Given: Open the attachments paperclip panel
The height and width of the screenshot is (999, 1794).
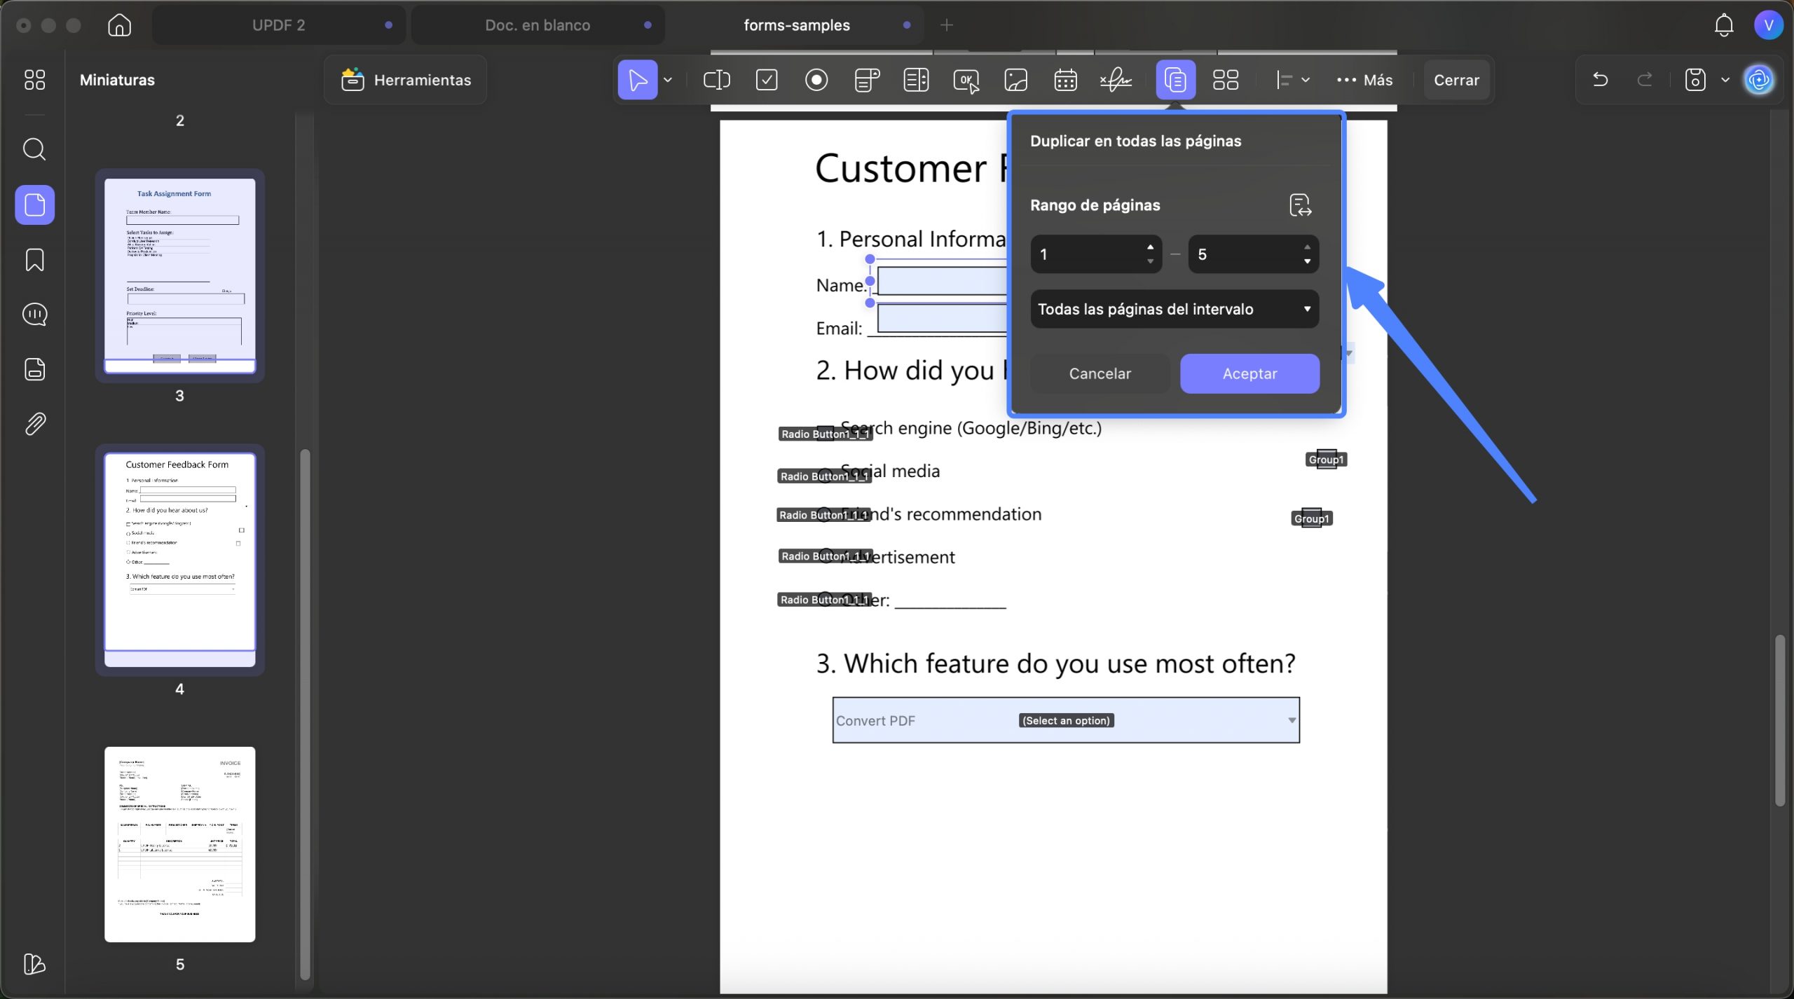Looking at the screenshot, I should tap(34, 424).
